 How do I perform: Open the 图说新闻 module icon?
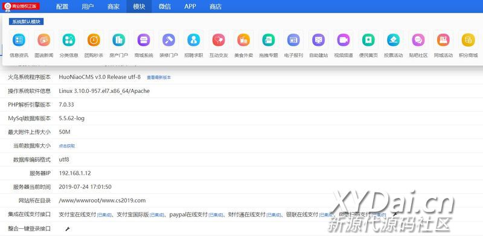point(43,40)
